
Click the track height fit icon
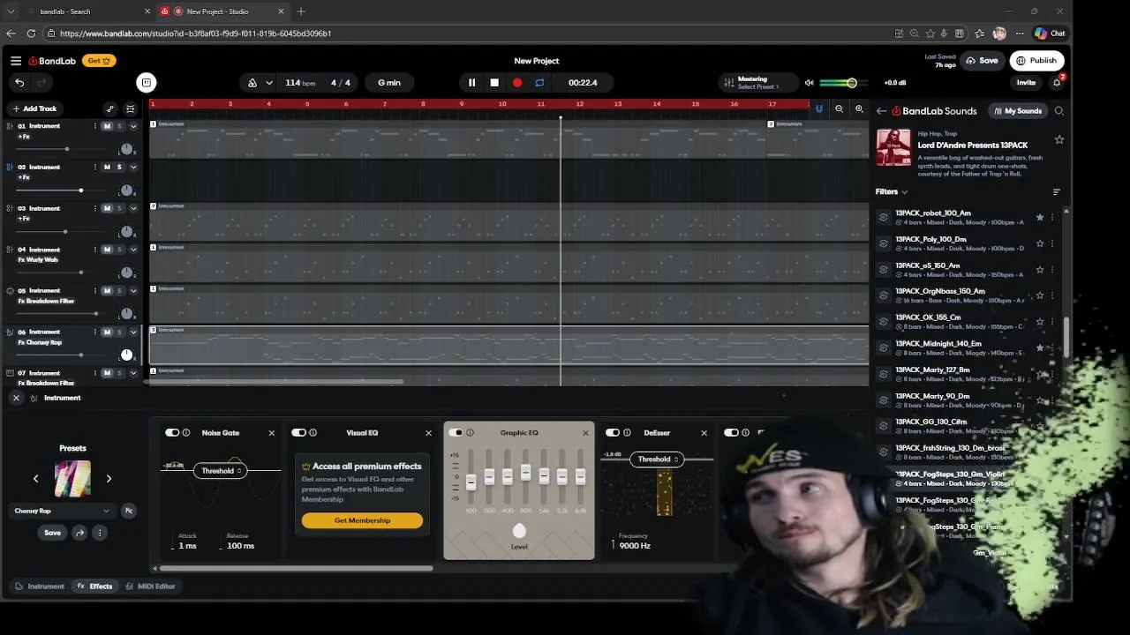pos(131,109)
